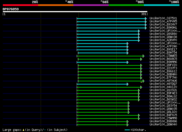Select the UniRef100_Q9FVZ0 label
Screen dimensions: 182x132
pyautogui.click(x=163, y=65)
